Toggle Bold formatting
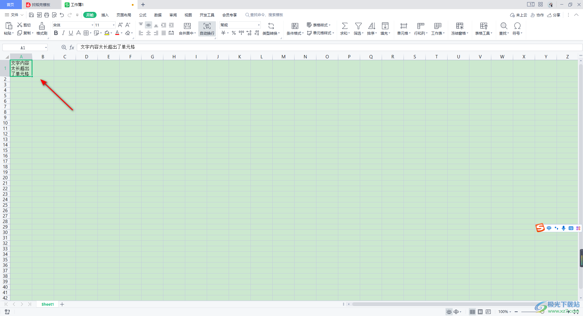Image resolution: width=583 pixels, height=316 pixels. pyautogui.click(x=56, y=33)
